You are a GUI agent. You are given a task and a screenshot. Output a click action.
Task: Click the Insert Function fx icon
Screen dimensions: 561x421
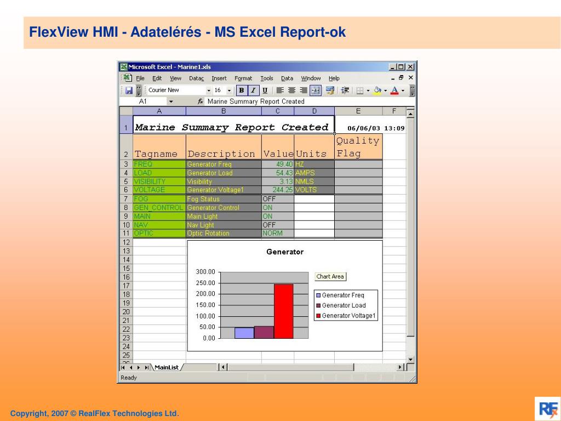[201, 101]
